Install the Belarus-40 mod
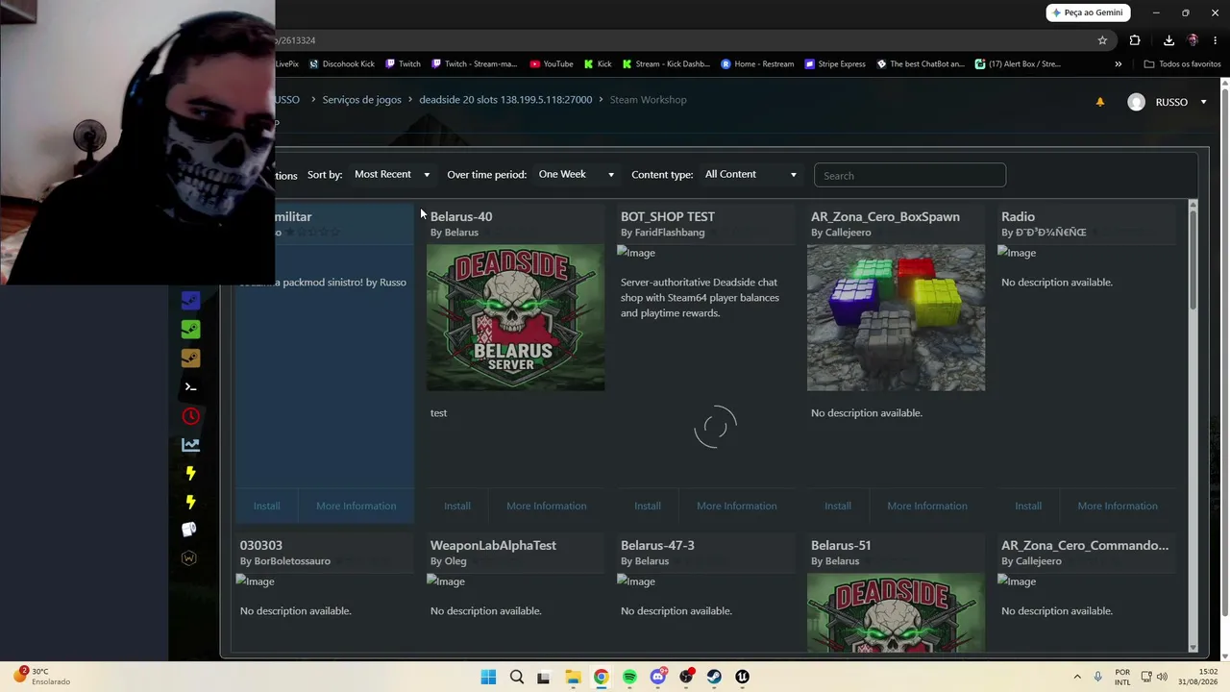The width and height of the screenshot is (1230, 692). pos(457,507)
